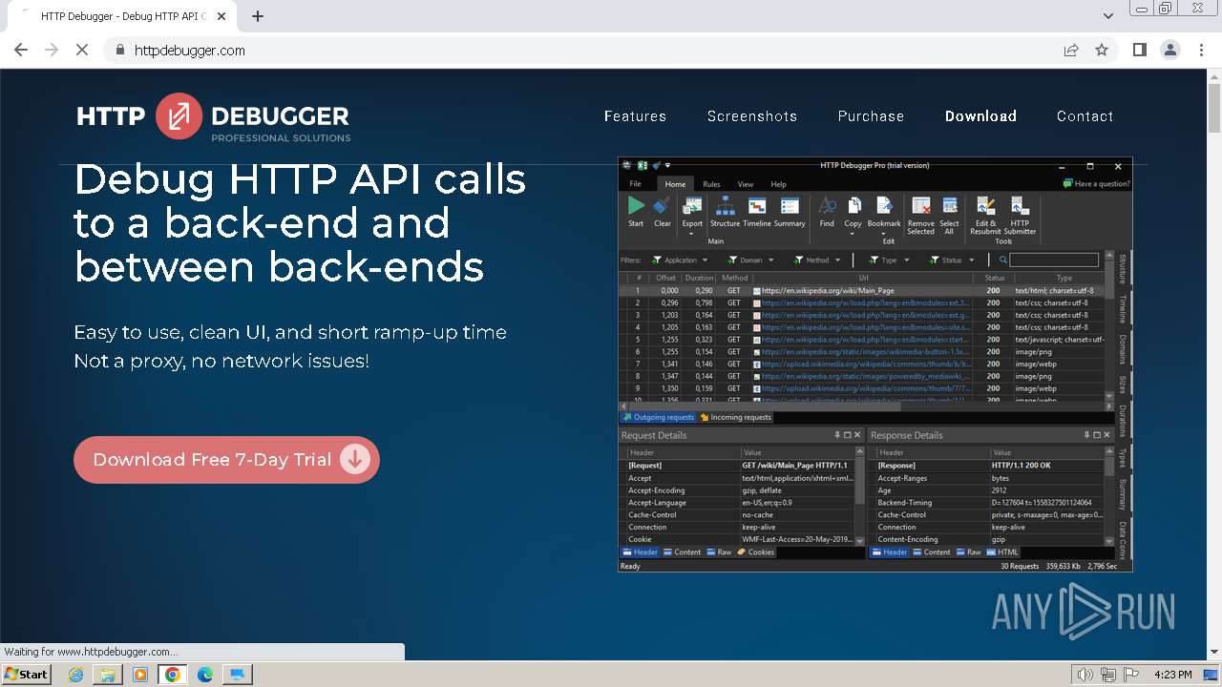Open network status tray icon
This screenshot has height=687, width=1222.
[1108, 675]
